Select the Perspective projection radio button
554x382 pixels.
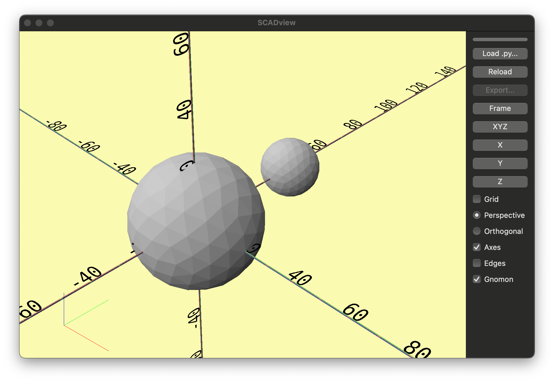tap(477, 215)
